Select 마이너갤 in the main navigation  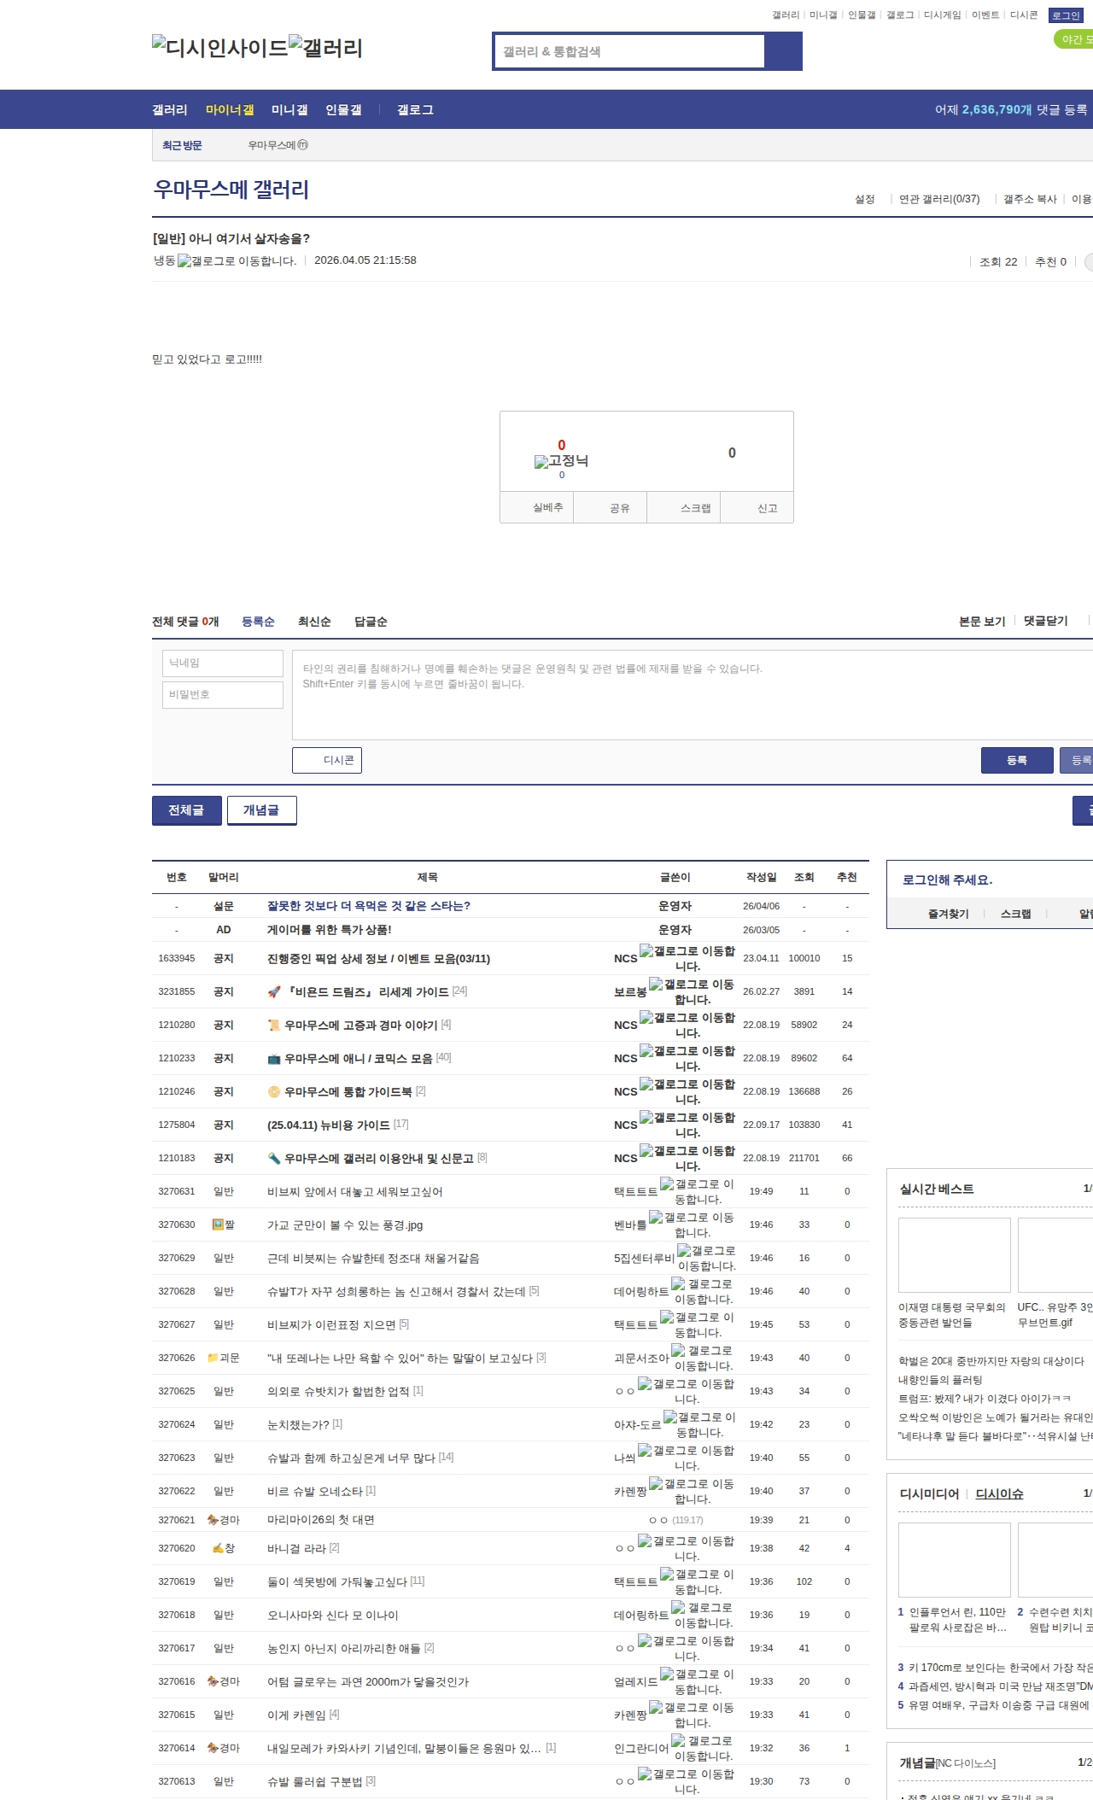230,109
